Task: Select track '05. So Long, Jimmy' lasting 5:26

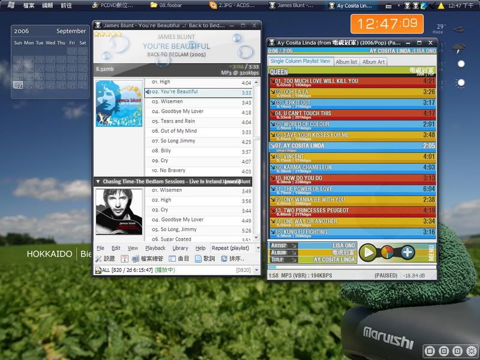Action: tap(199, 230)
